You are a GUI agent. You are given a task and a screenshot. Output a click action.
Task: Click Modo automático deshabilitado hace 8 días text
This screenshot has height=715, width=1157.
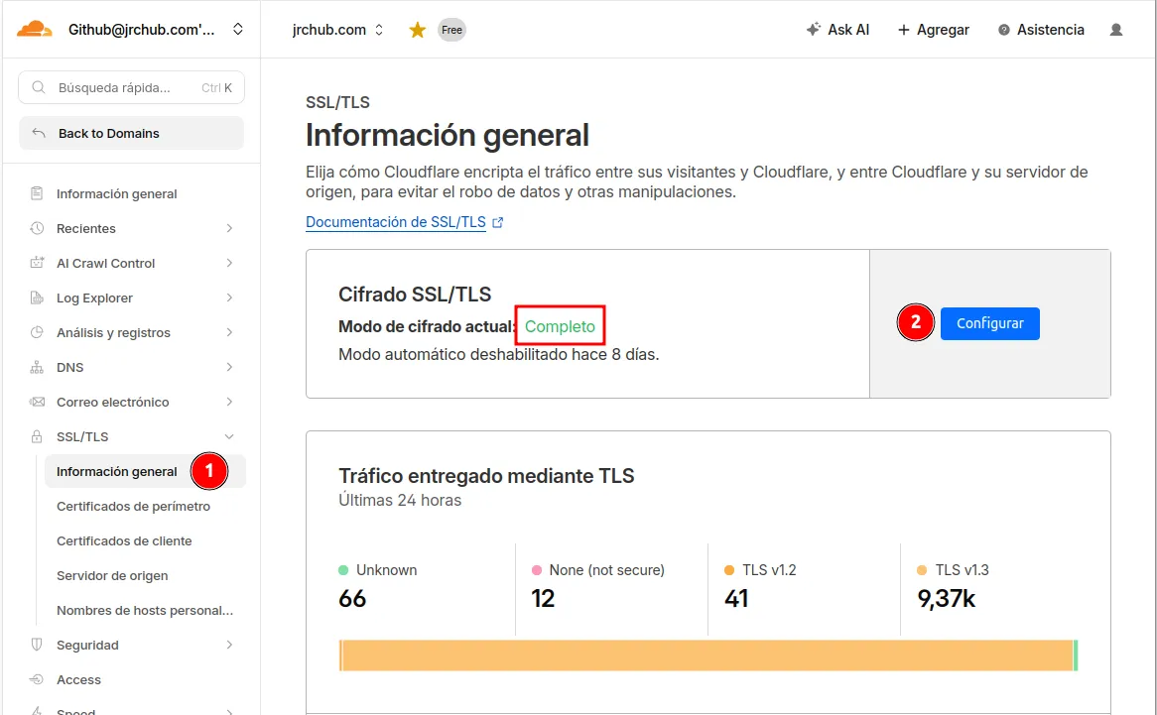499,355
